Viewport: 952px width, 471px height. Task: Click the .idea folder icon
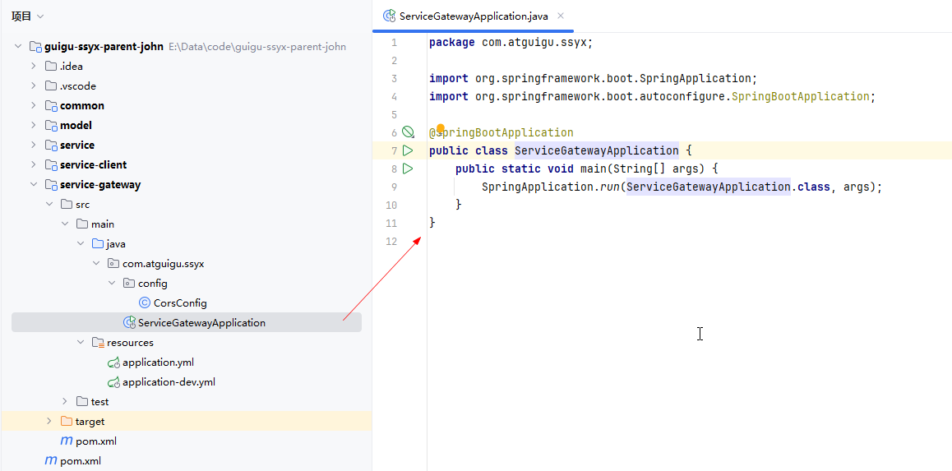(51, 66)
